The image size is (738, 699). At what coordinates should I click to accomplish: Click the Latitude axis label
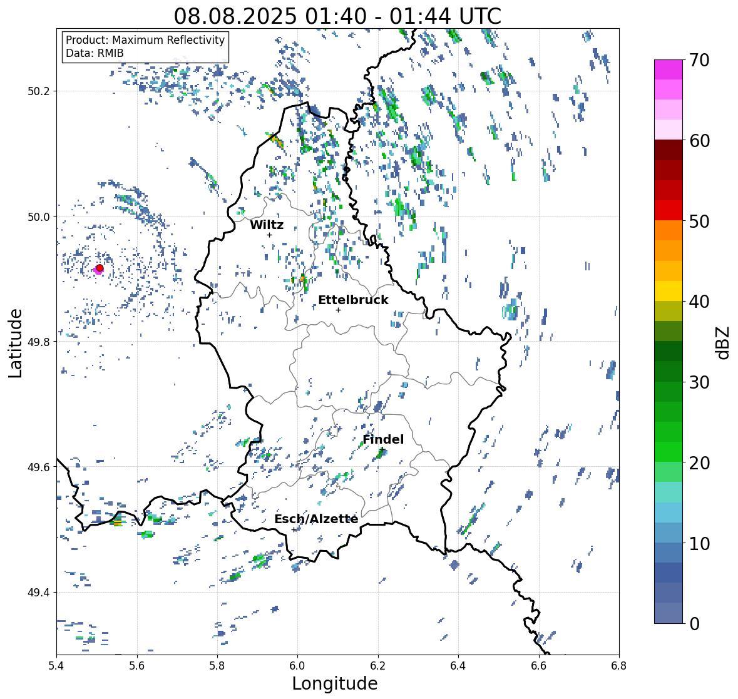pos(15,343)
